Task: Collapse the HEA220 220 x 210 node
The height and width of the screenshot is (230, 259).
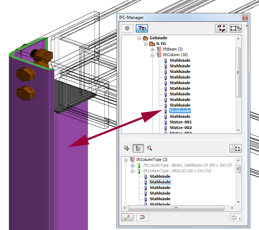Action: pos(132,171)
